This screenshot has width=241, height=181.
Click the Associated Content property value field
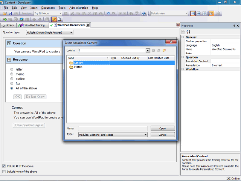pos(225,61)
